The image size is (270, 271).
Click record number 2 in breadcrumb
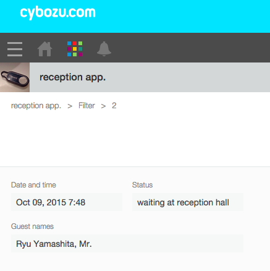click(x=114, y=106)
